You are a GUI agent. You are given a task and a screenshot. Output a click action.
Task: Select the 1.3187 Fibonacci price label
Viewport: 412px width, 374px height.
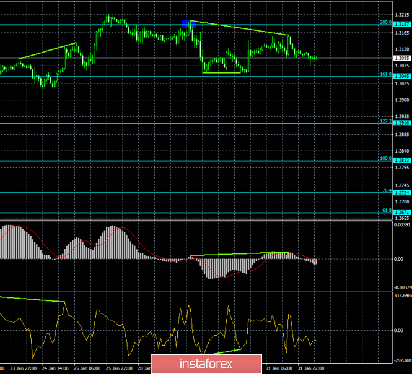click(x=402, y=24)
